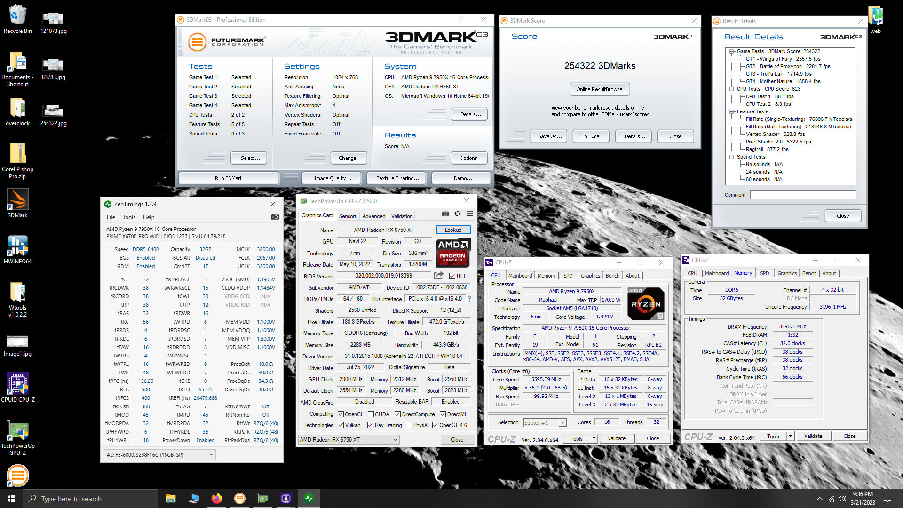
Task: Toggle PhysX checkbox in GPU-Z
Action: coord(409,425)
